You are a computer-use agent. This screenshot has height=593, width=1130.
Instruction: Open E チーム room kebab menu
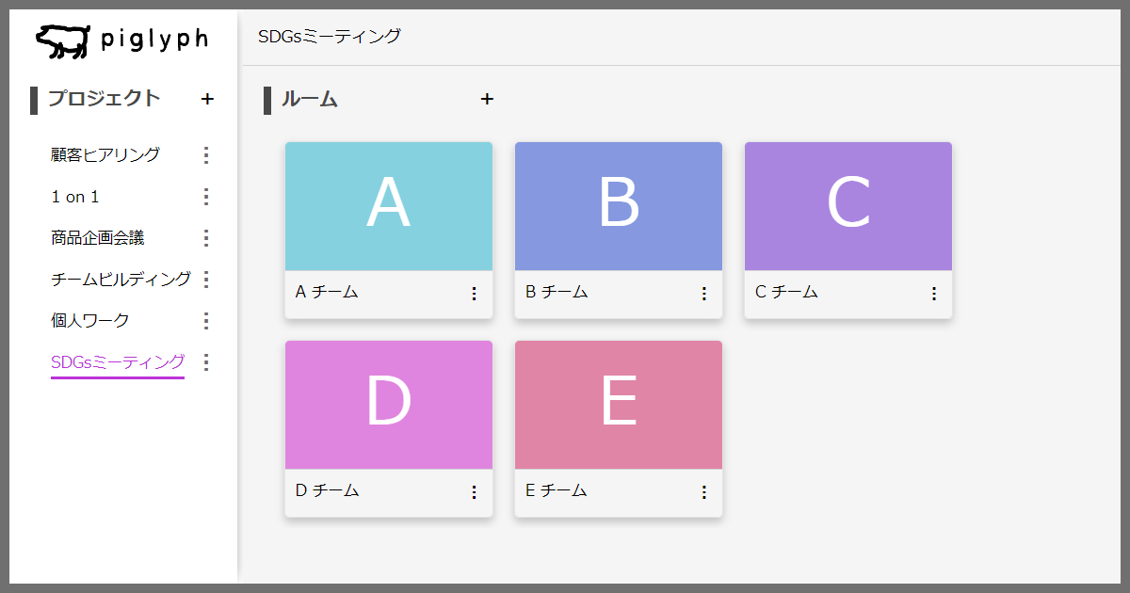703,492
